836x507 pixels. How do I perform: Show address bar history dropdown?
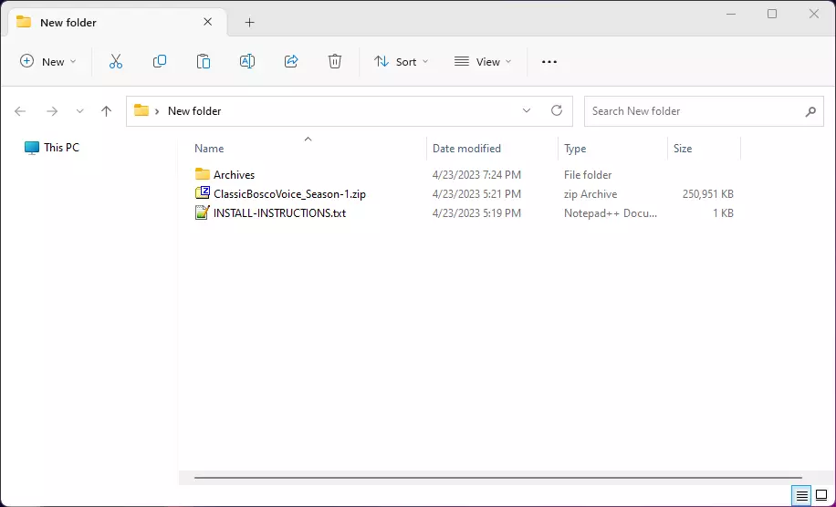tap(527, 110)
